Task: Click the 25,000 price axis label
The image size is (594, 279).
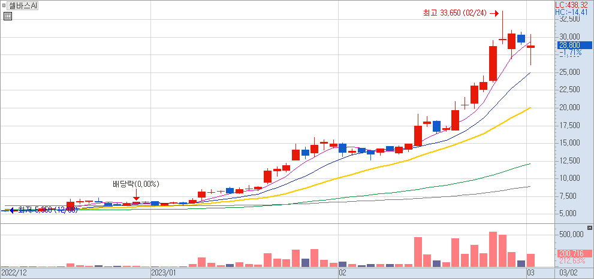Action: point(569,72)
